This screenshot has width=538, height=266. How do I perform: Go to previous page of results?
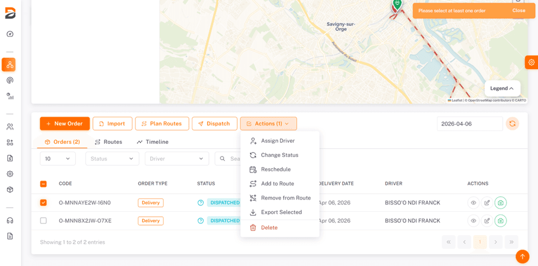(x=464, y=242)
